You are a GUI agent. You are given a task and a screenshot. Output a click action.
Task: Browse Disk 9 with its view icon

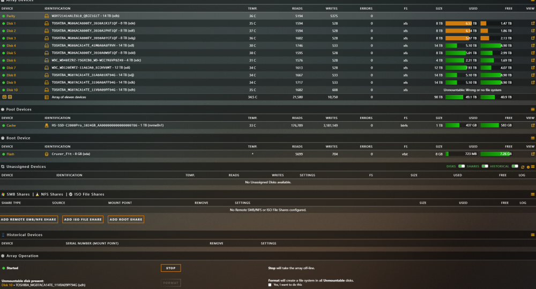(533, 83)
